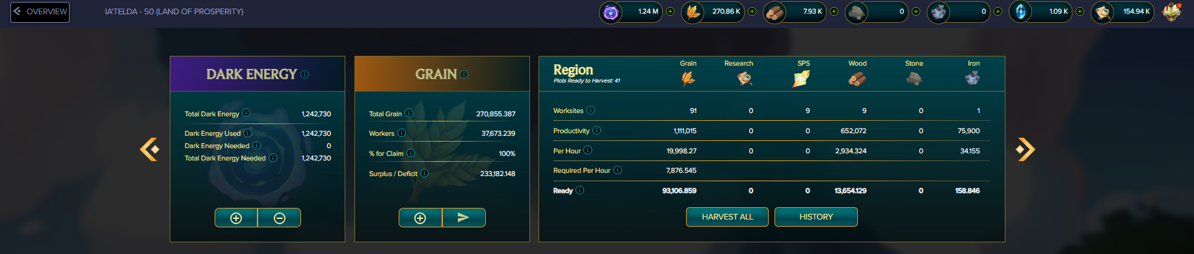Screen dimensions: 1194x254
Task: Add Wood via plus next to 7.93 K
Action: 834,12
